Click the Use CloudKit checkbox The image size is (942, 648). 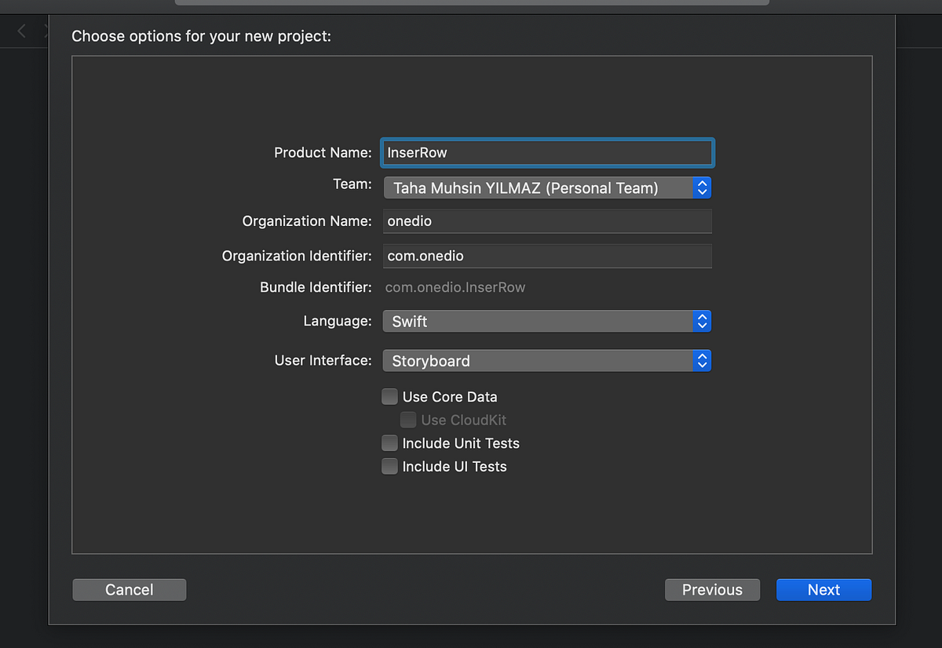coord(408,419)
